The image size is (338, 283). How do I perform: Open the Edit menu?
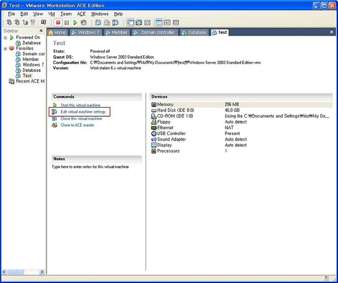[24, 14]
